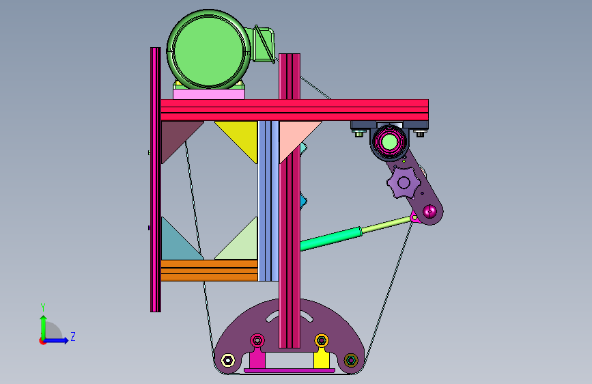Screen dimensions: 592x384
Task: Select the salmon pink triangular gusset
Action: pyautogui.click(x=295, y=136)
